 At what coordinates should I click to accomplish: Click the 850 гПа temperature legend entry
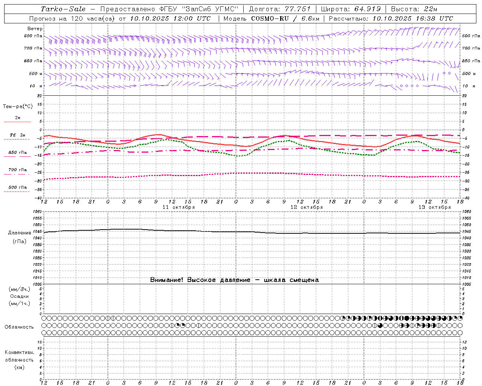click(18, 153)
